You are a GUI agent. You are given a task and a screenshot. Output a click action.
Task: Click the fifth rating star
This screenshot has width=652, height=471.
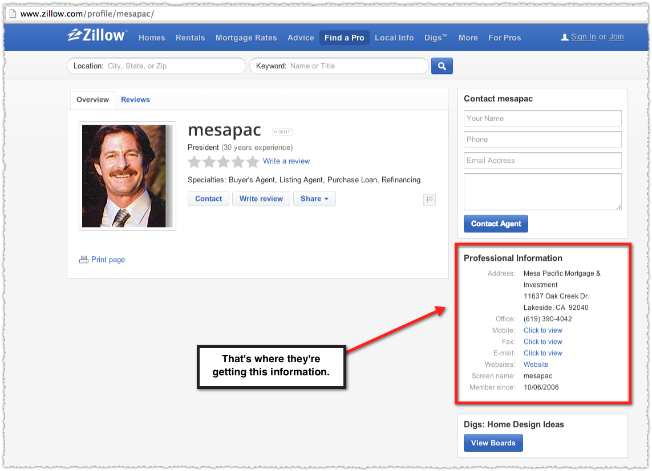pyautogui.click(x=252, y=161)
